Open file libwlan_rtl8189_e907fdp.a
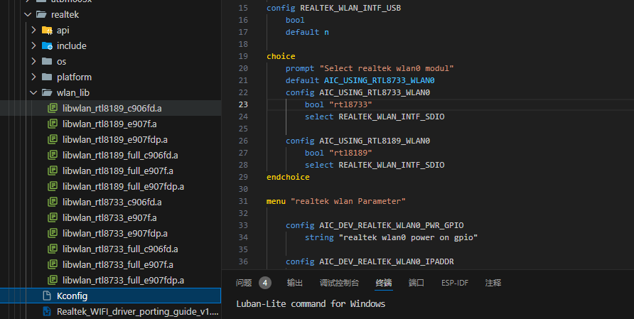Screen dimensions: 634x319 (115, 139)
